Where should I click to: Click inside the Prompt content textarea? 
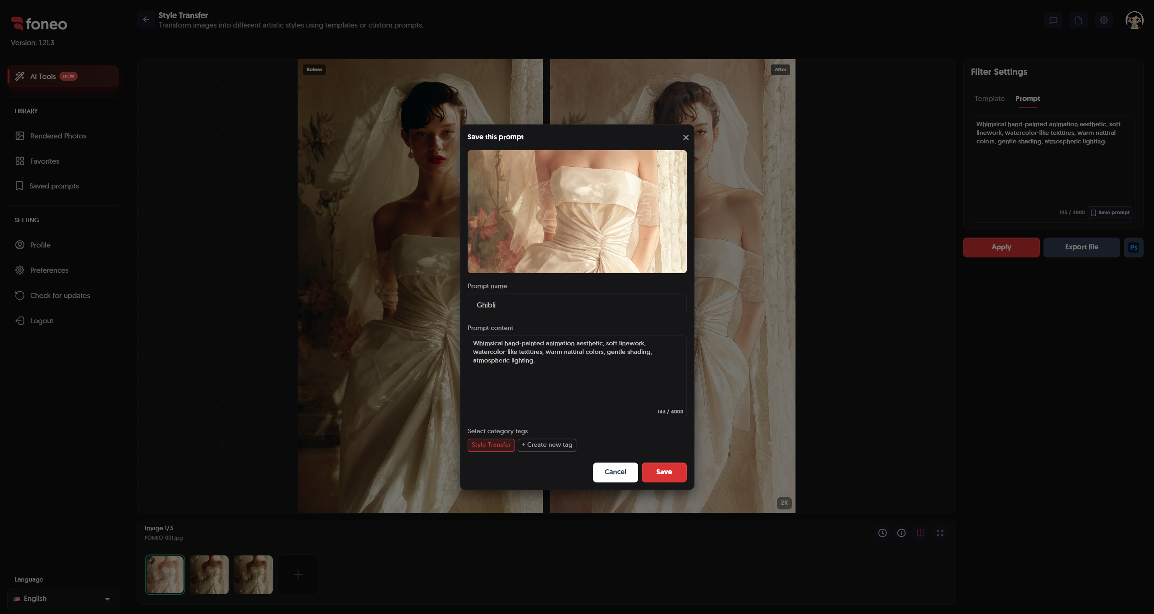coord(577,376)
